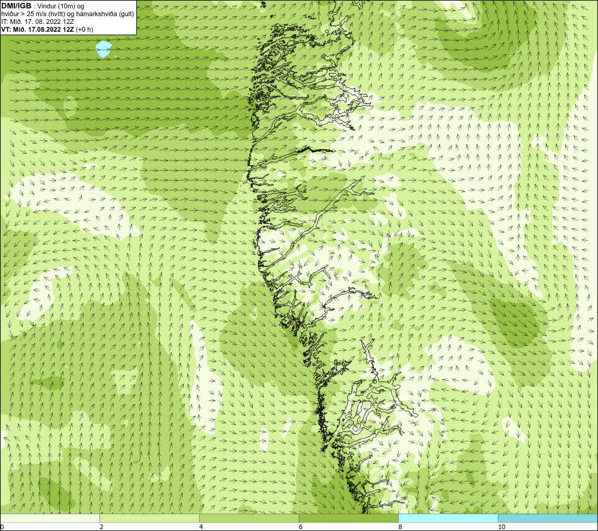Click the cyan swatch above 10 m/s
This screenshot has height=531, width=598.
pos(548,518)
